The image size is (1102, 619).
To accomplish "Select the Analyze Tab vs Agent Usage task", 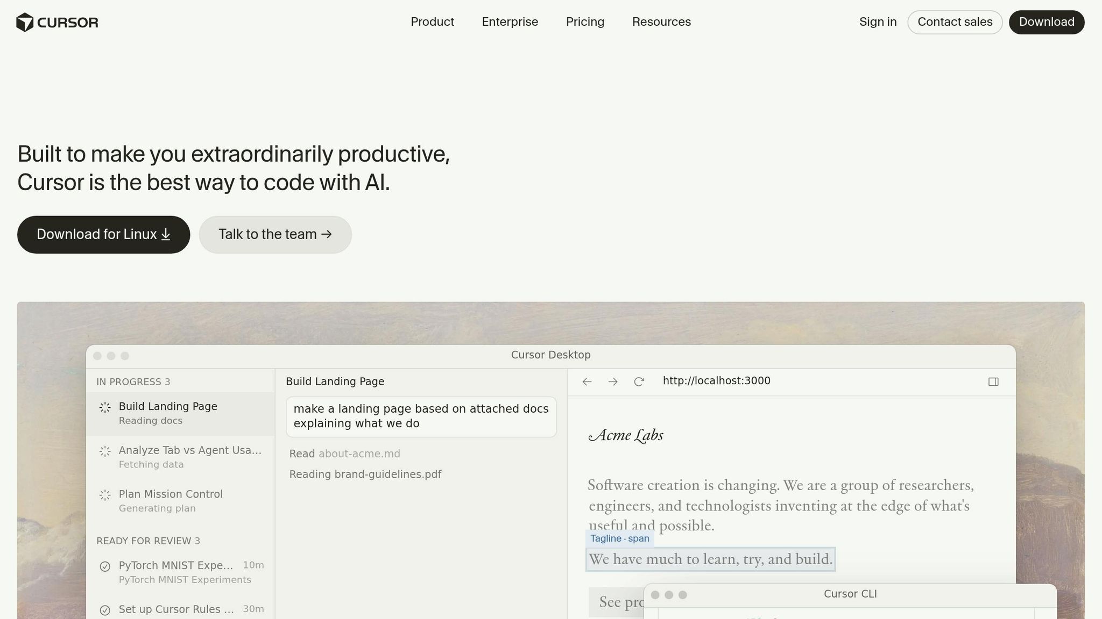I will pos(189,456).
